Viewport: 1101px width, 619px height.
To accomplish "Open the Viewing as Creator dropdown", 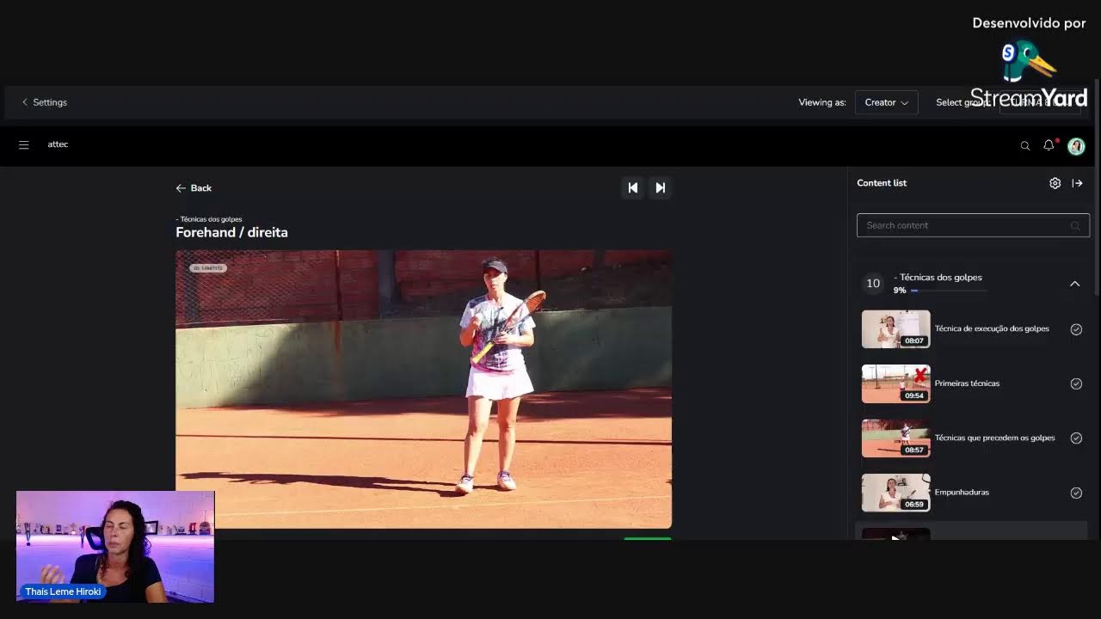I will tap(886, 102).
